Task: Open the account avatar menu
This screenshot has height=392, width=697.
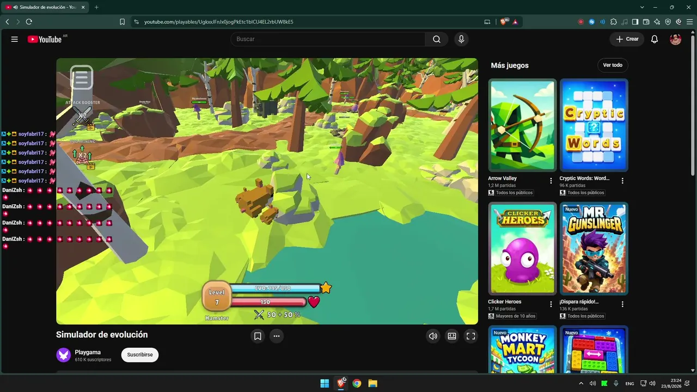Action: pos(676,39)
